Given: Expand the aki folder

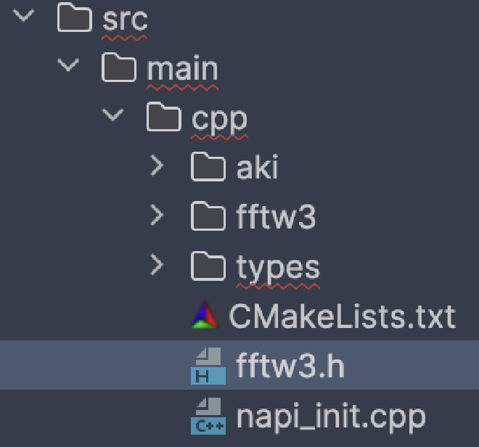Looking at the screenshot, I should [x=157, y=168].
